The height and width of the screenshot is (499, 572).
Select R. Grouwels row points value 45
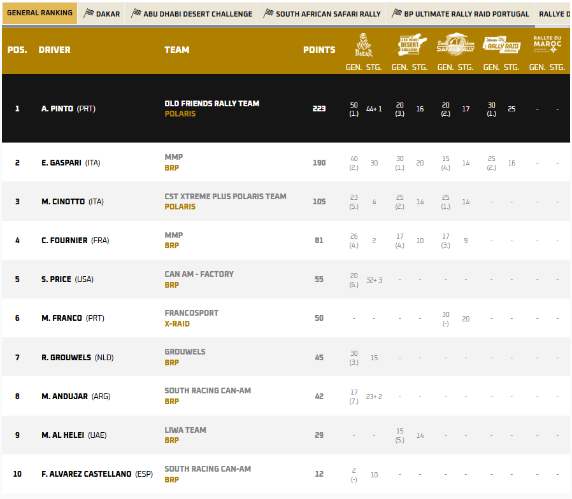click(x=319, y=358)
